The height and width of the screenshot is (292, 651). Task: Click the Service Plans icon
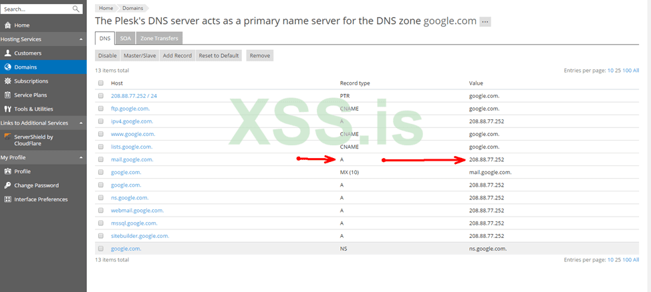click(x=7, y=95)
